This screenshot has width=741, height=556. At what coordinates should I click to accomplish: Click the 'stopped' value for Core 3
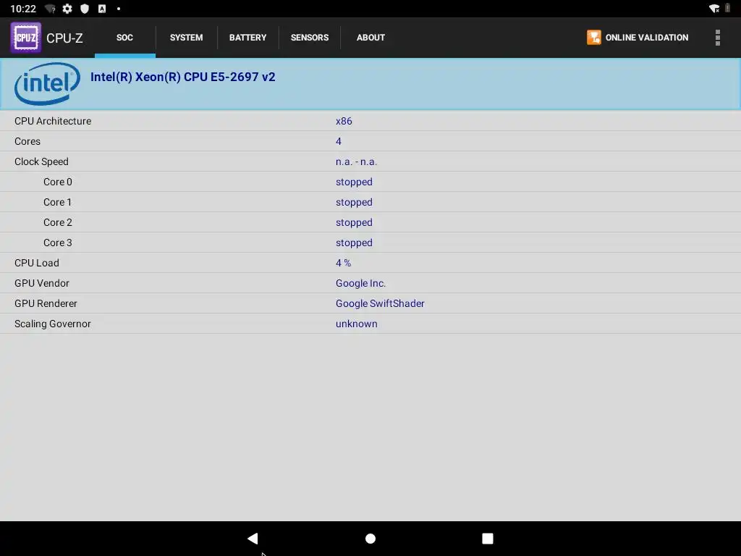click(354, 243)
